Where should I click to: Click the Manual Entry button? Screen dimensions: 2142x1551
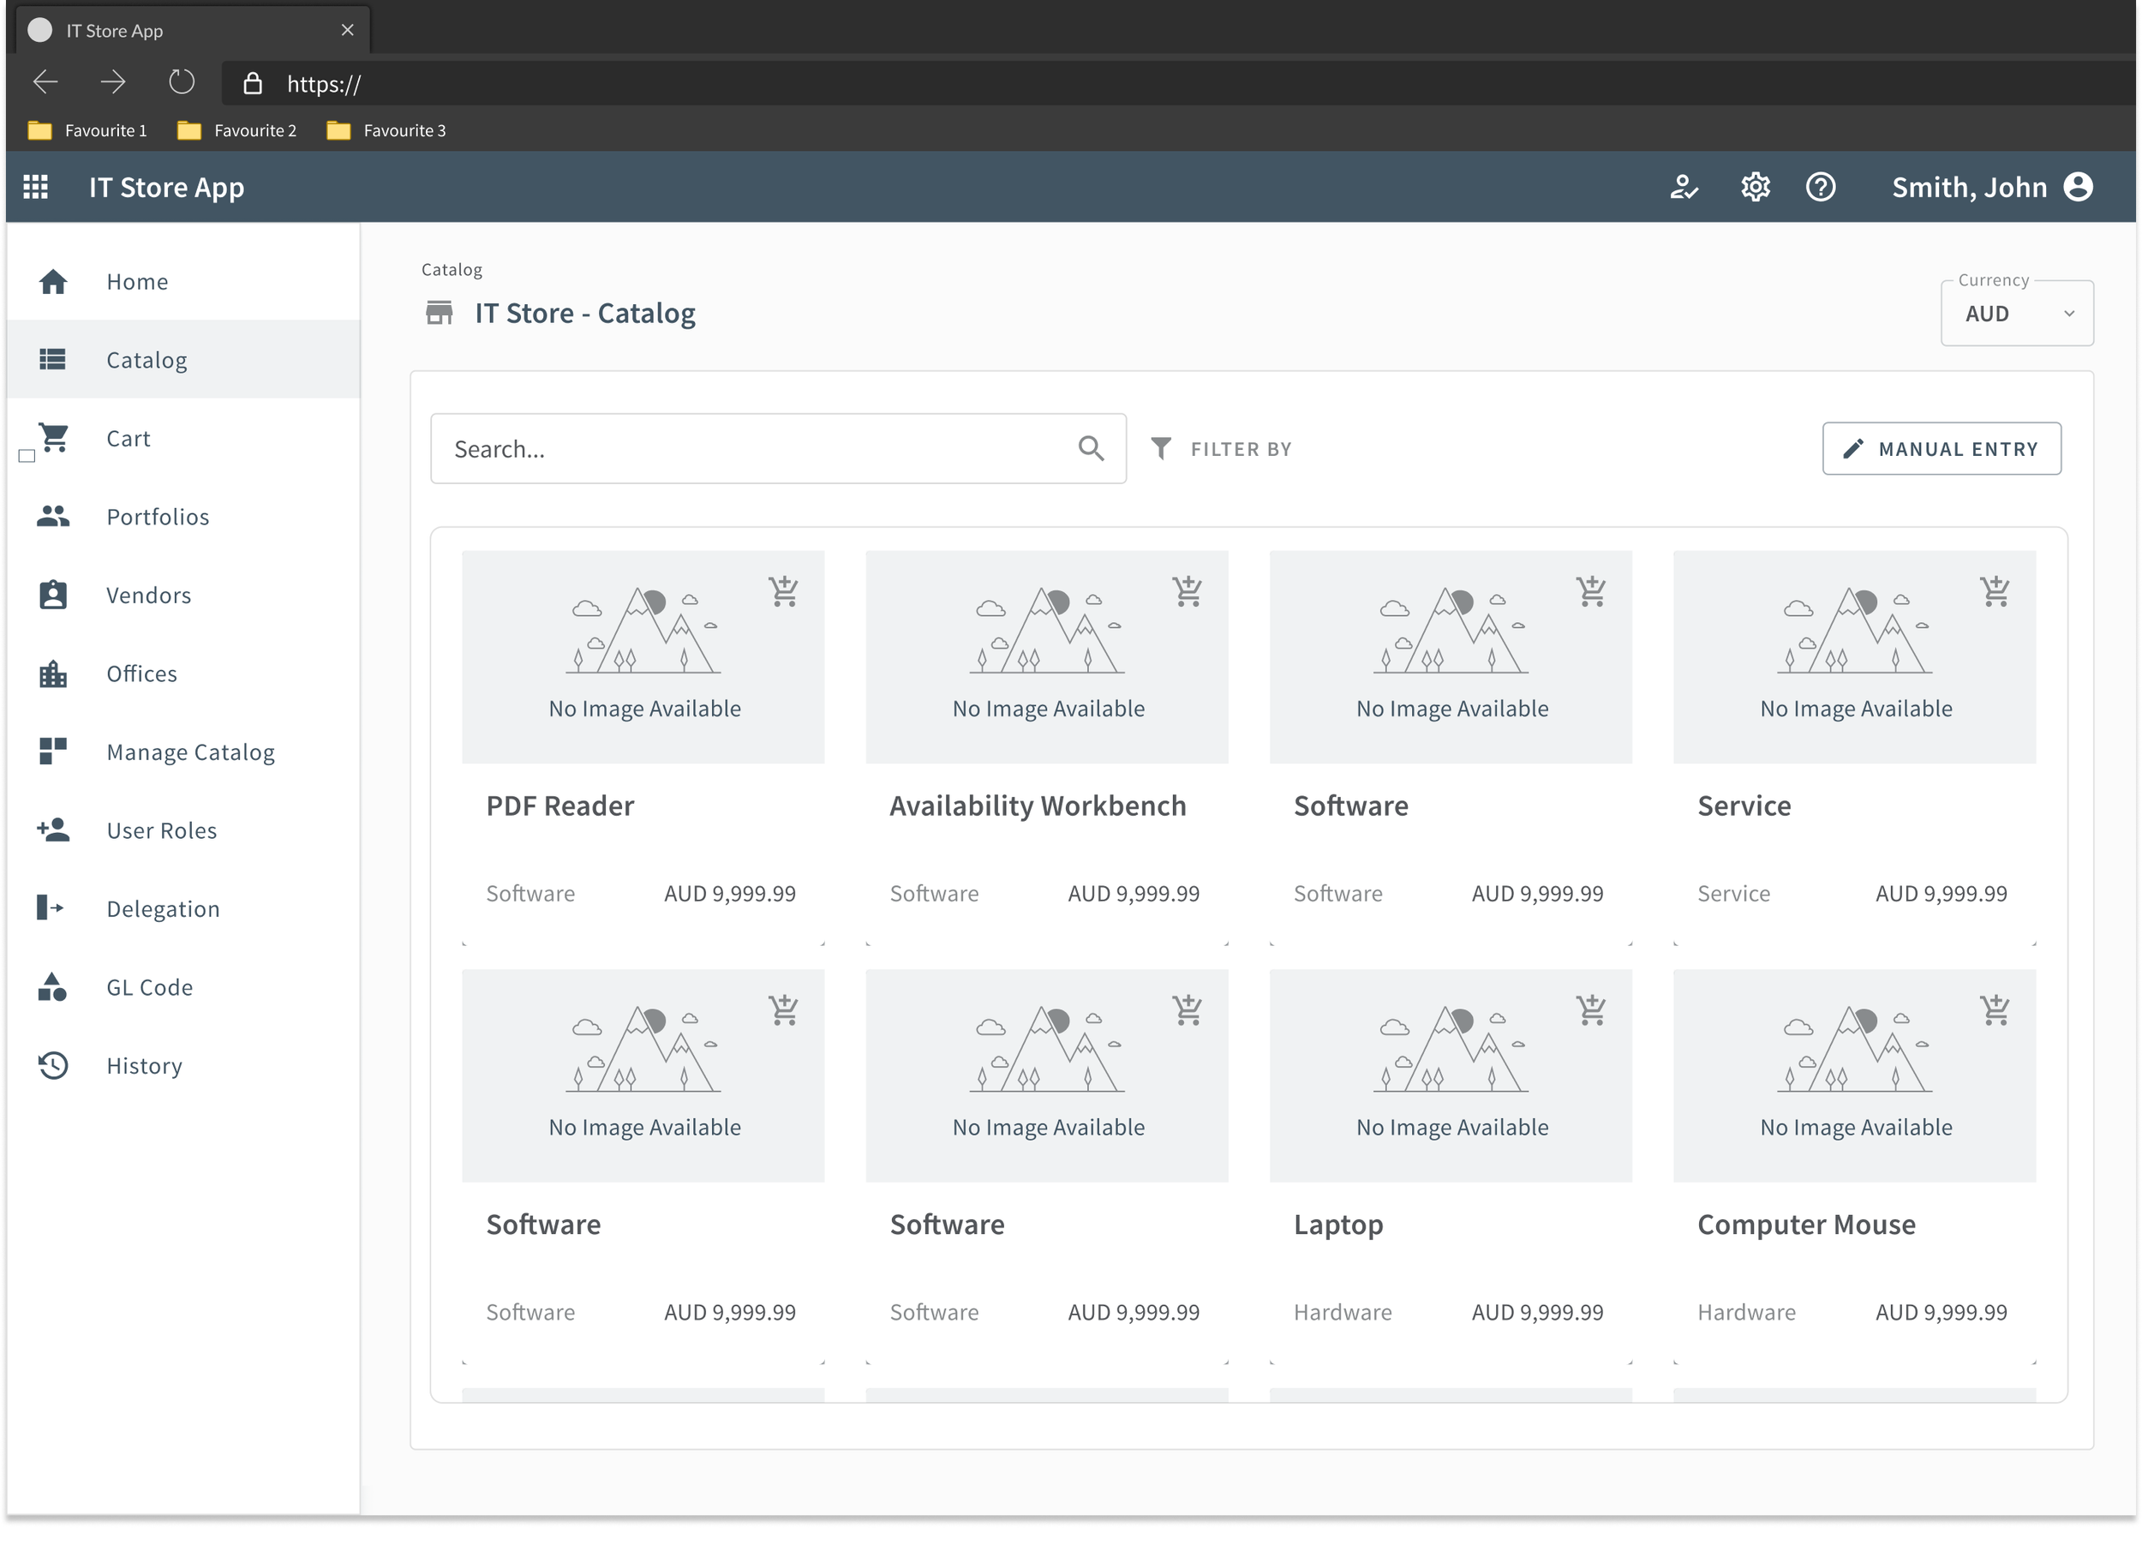[1941, 449]
